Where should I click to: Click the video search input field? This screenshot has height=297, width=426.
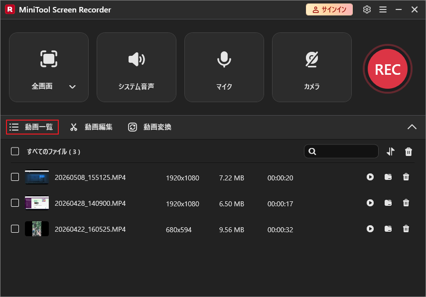[x=341, y=151]
